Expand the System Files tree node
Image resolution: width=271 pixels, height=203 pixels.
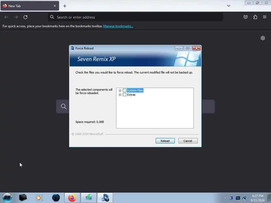coord(120,90)
